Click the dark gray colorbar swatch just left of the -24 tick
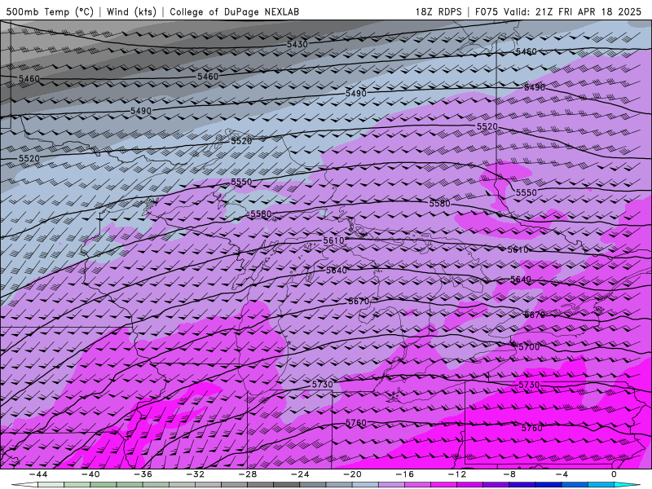652x489 pixels. click(287, 485)
